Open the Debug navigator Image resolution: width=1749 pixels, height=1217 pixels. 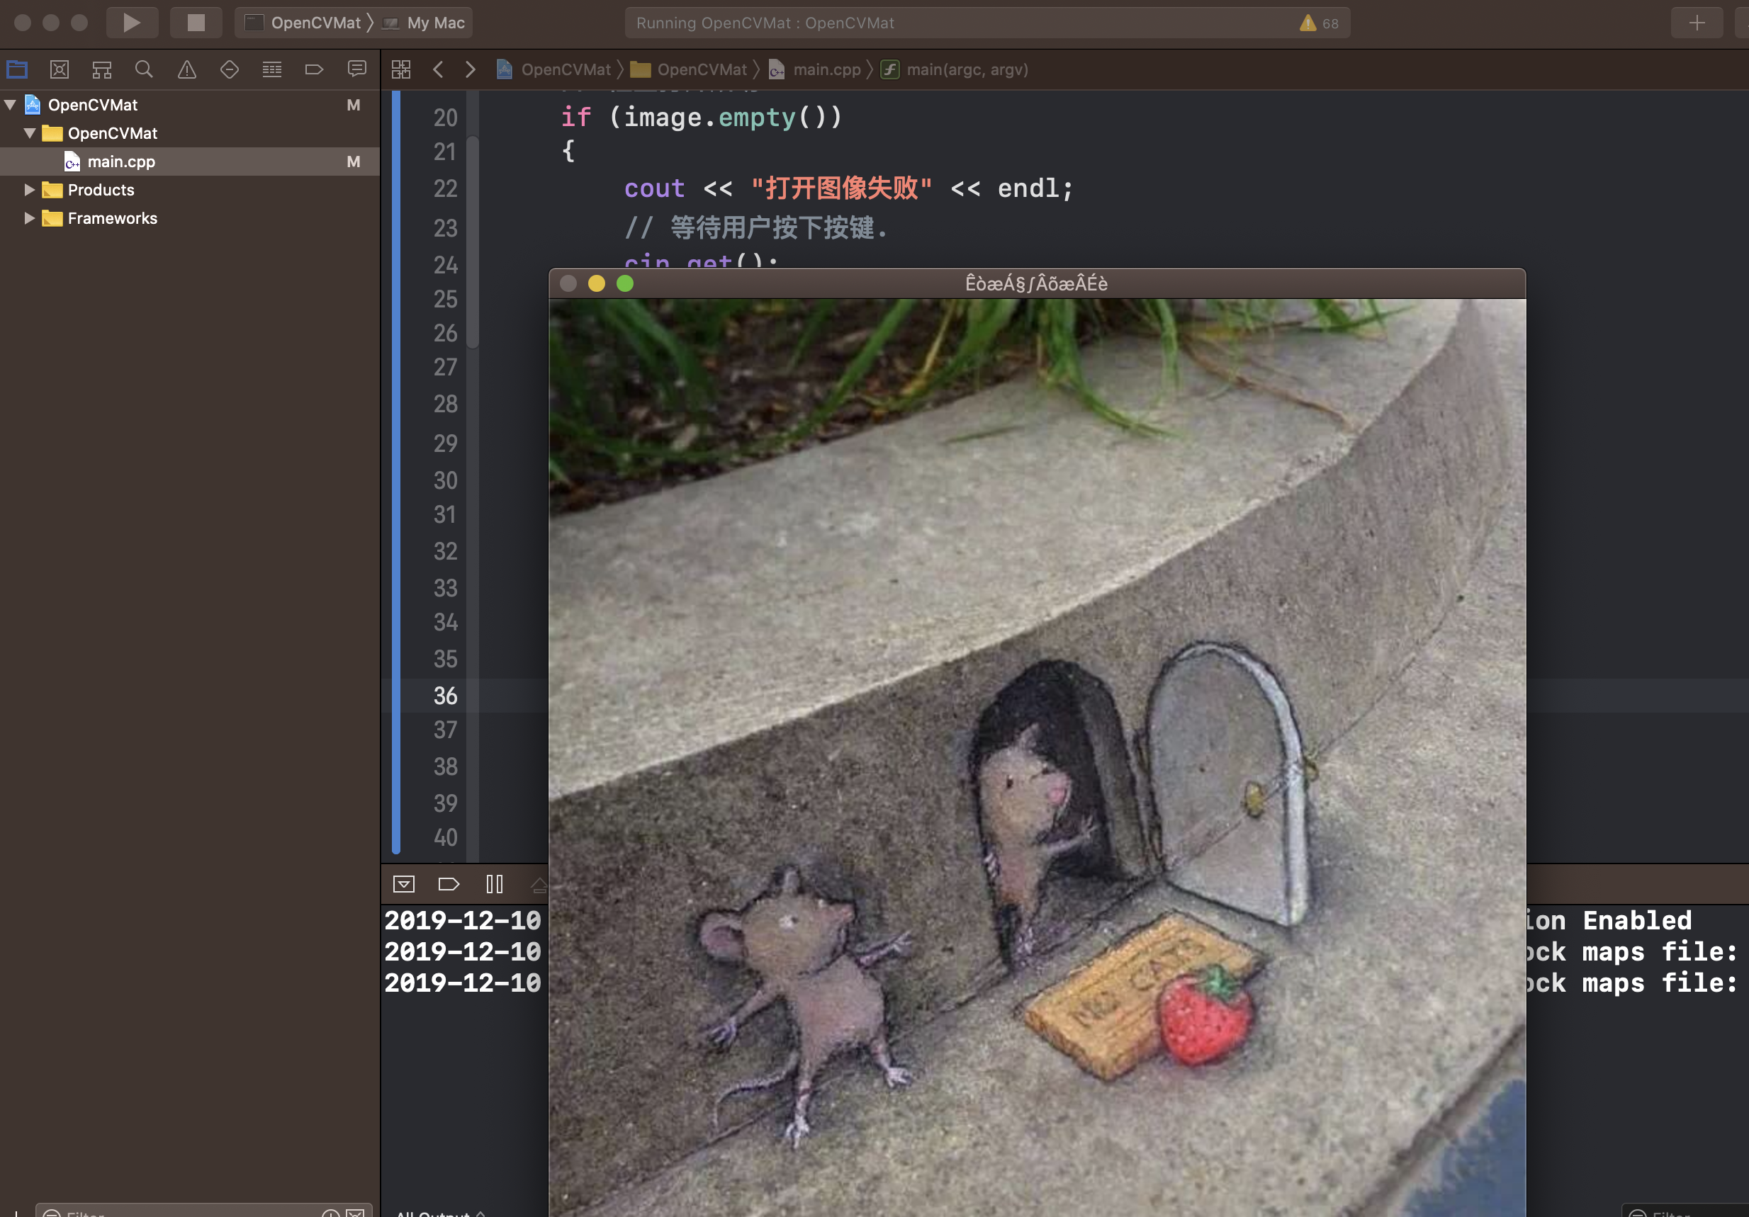click(272, 70)
